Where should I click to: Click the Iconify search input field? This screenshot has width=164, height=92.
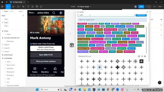pyautogui.click(x=106, y=15)
